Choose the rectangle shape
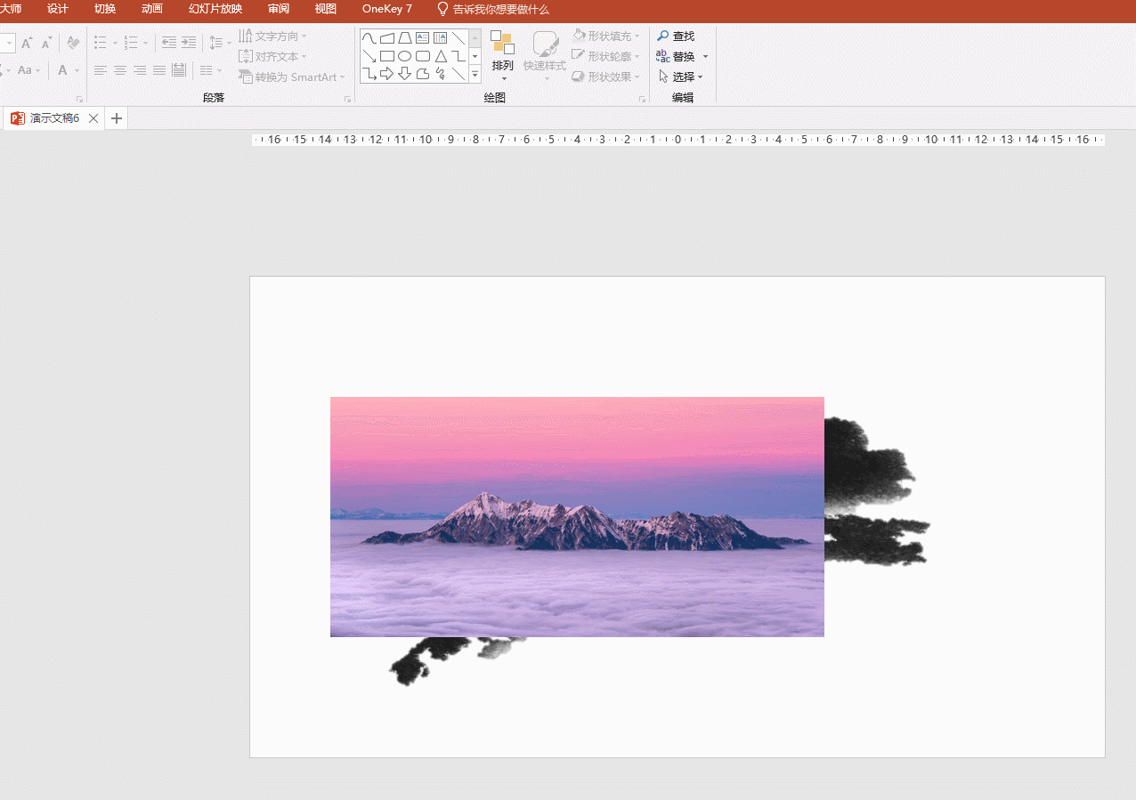This screenshot has width=1136, height=800. tap(386, 56)
